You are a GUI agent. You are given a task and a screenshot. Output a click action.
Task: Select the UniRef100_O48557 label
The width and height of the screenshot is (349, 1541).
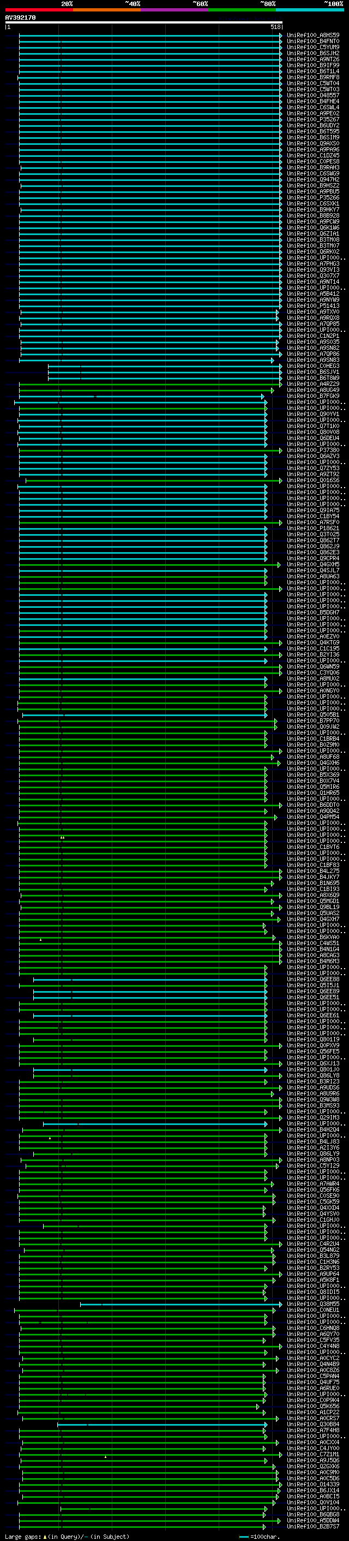[x=313, y=95]
